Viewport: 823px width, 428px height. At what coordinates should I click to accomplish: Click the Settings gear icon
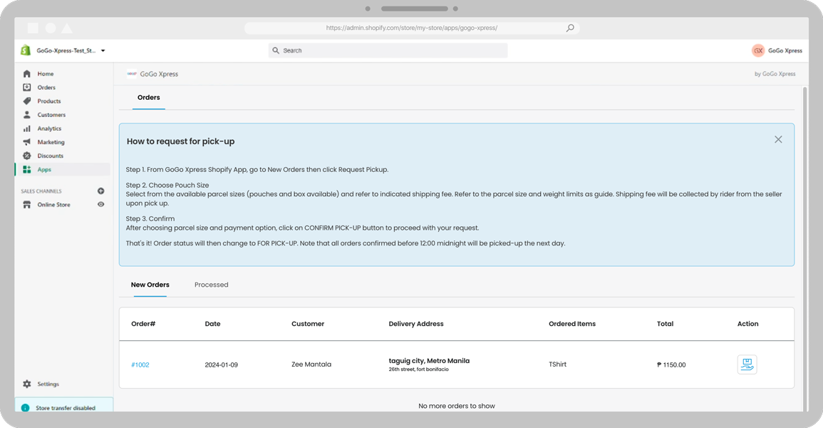coord(27,384)
